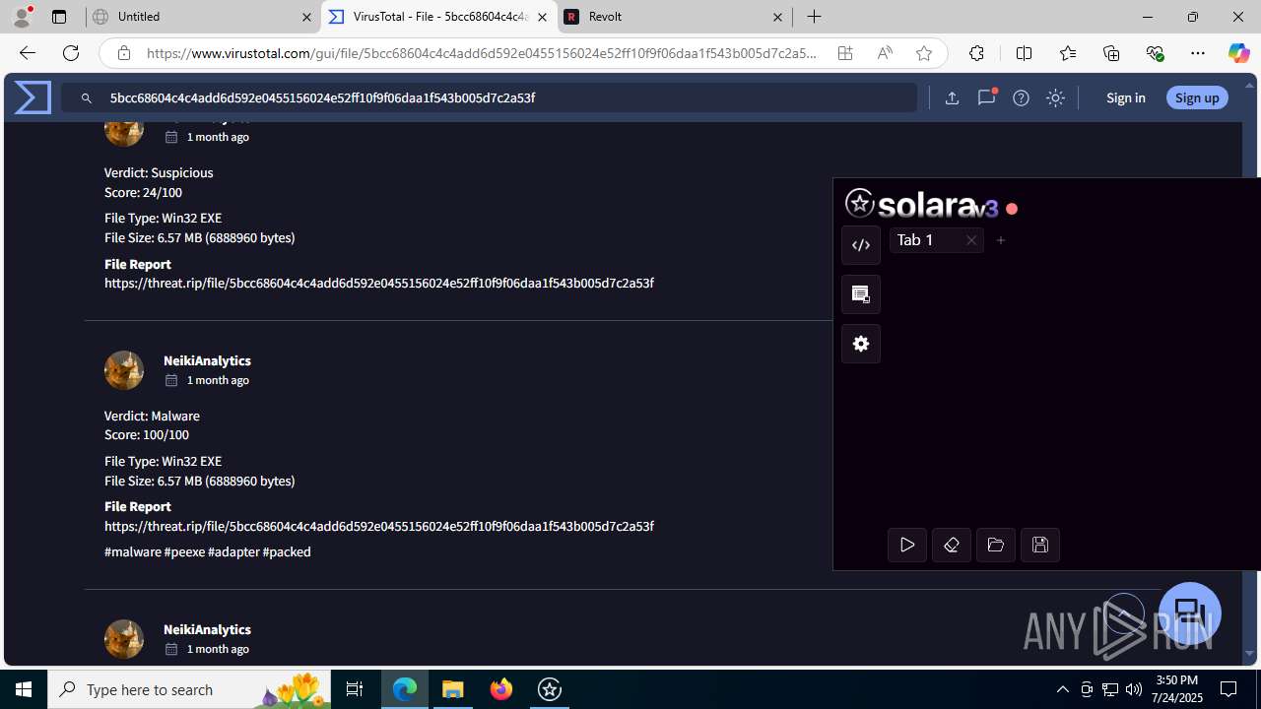Click the VirusTotal hash search field

[x=490, y=97]
